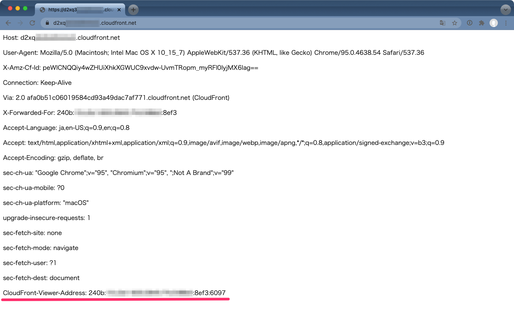
Task: Click the User-Agent header text
Action: 150,53
